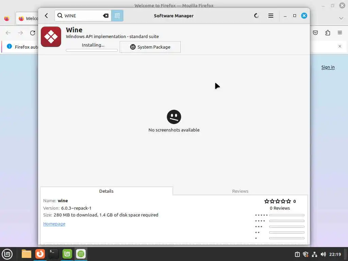
Task: Close the Software Manager window
Action: (x=304, y=16)
